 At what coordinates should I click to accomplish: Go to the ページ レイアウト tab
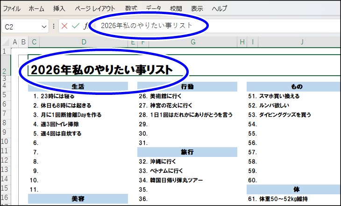point(95,9)
